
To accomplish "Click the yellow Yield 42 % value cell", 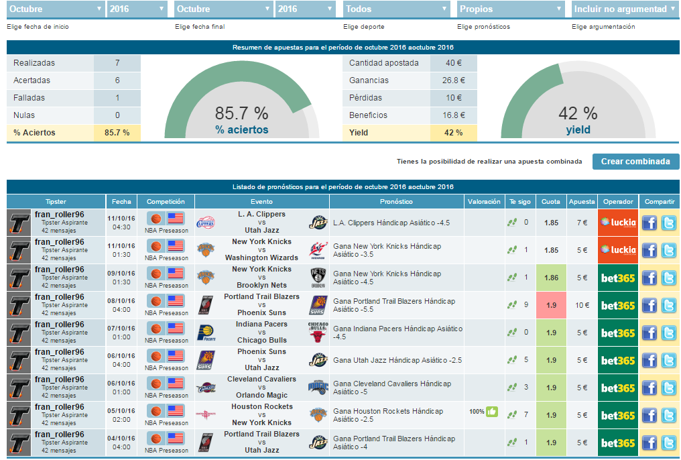I will pos(453,133).
